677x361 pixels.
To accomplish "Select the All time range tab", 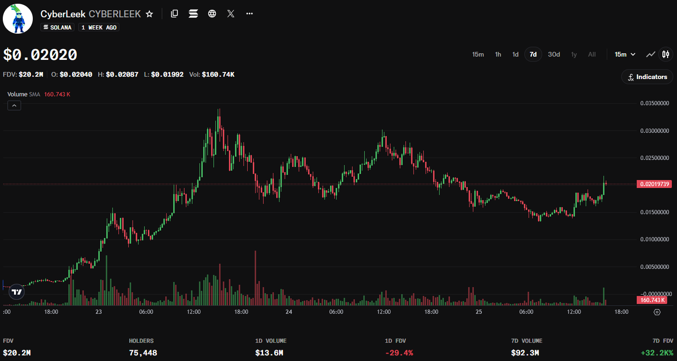I will (592, 54).
